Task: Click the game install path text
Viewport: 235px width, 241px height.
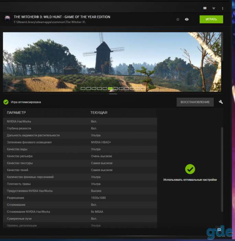Action: pos(49,22)
